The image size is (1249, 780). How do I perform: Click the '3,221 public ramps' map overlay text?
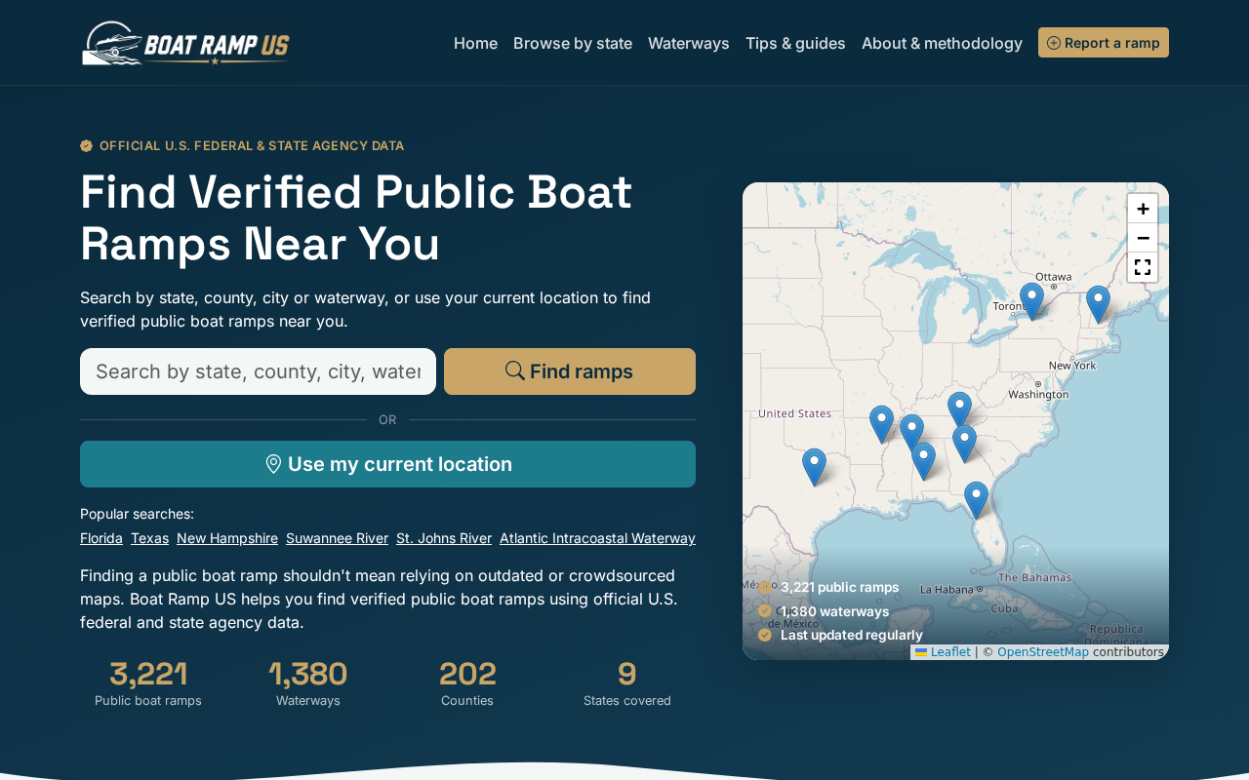(x=839, y=587)
